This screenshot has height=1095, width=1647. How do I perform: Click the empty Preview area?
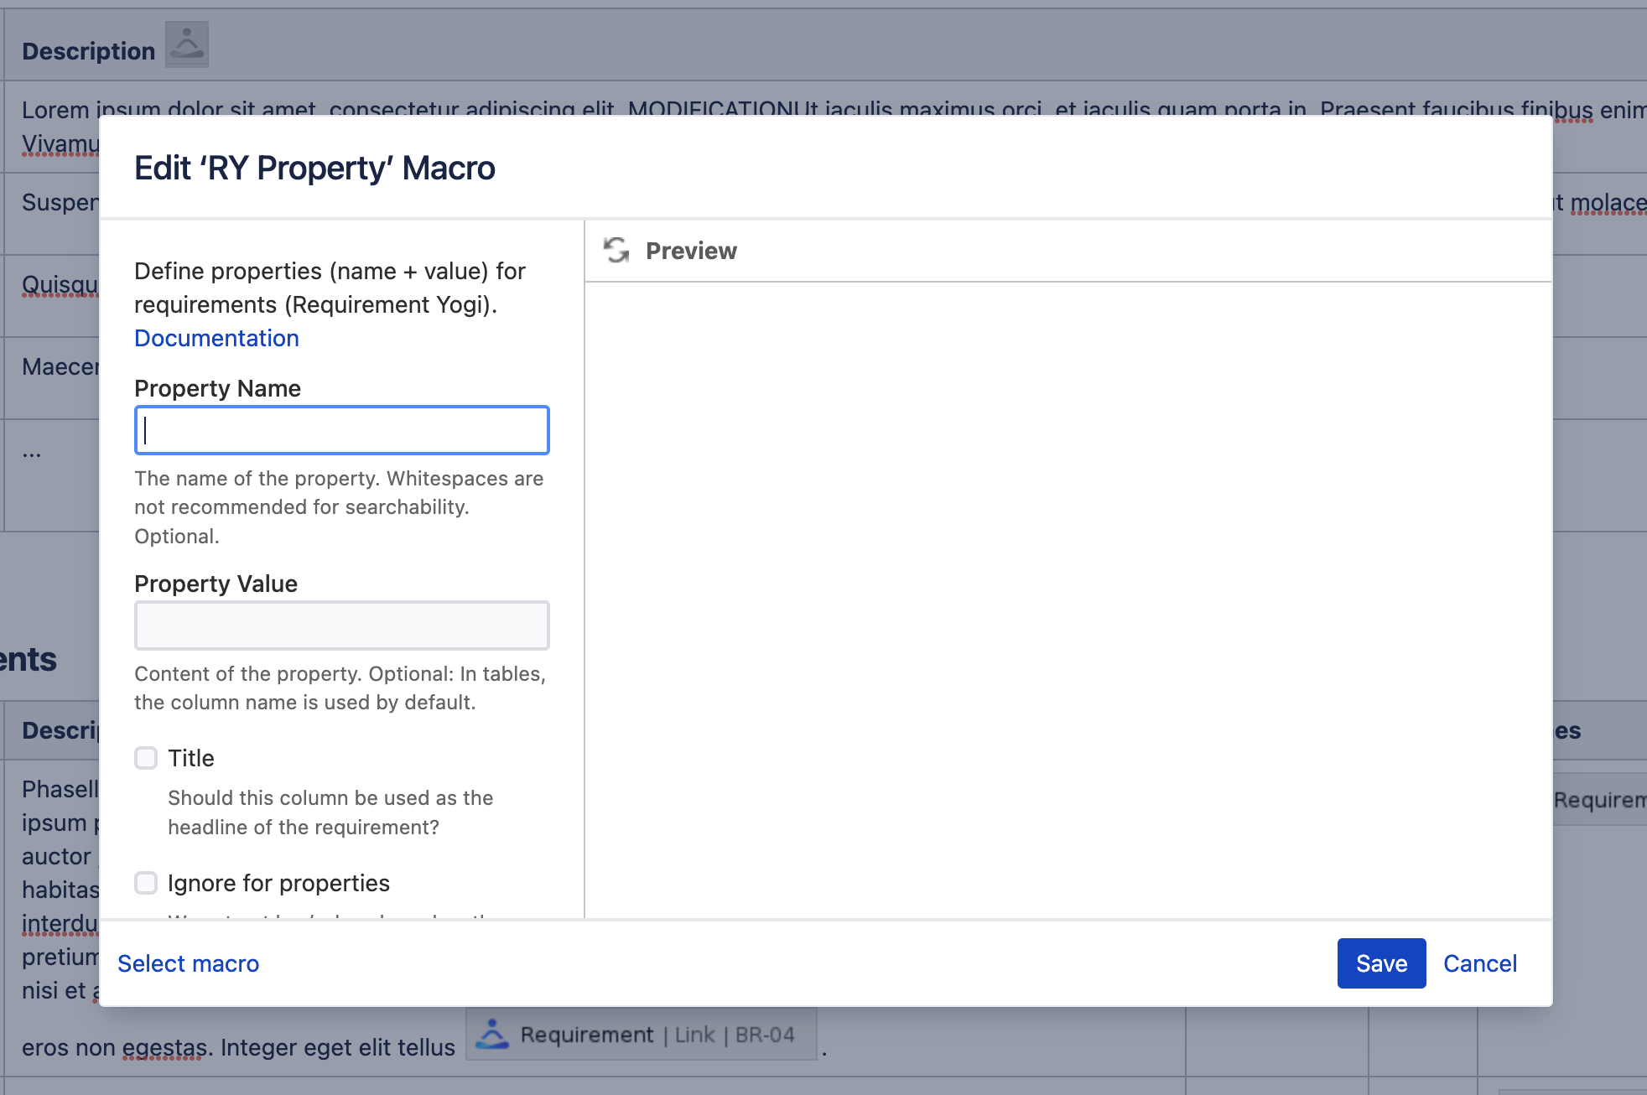(x=1065, y=587)
